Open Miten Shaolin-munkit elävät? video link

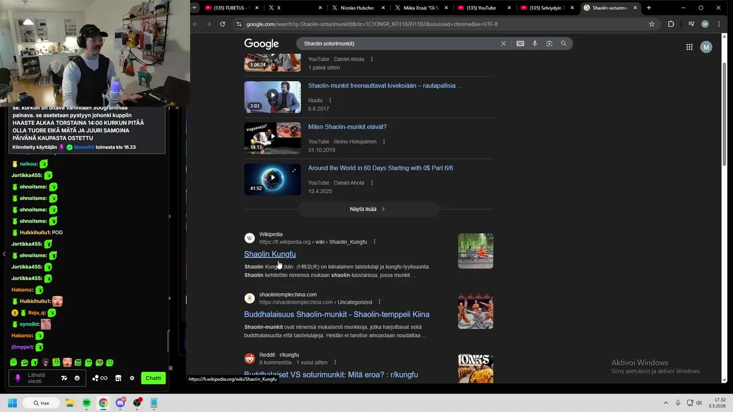(x=347, y=127)
